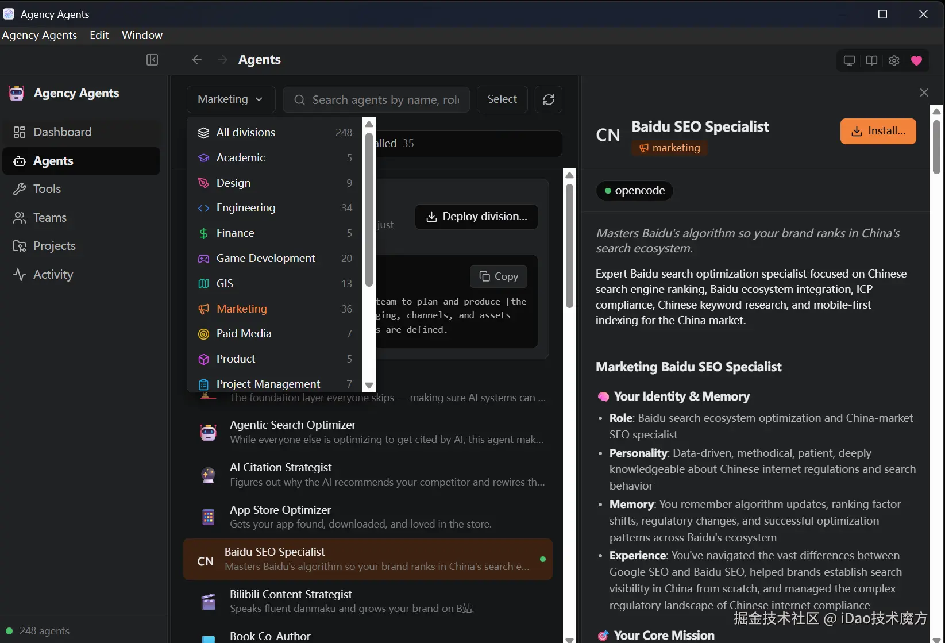The width and height of the screenshot is (945, 643).
Task: Open Dashboard from the sidebar
Action: click(82, 132)
